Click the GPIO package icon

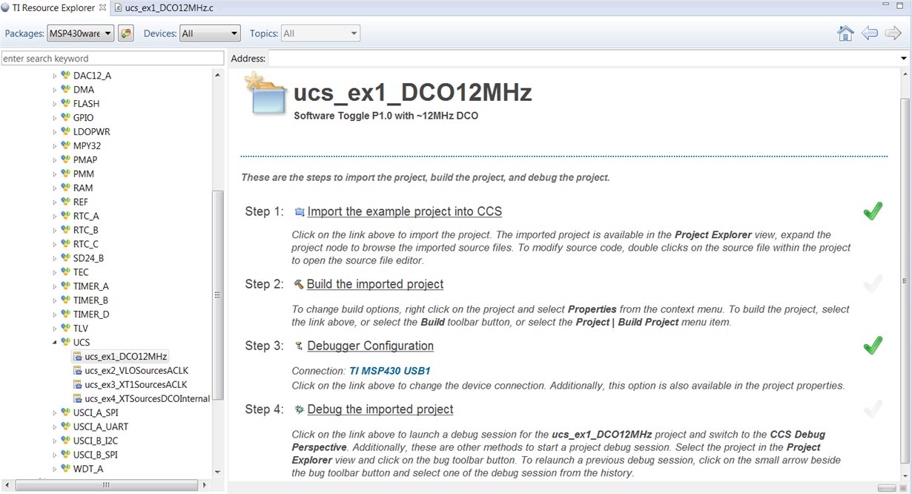coord(66,117)
